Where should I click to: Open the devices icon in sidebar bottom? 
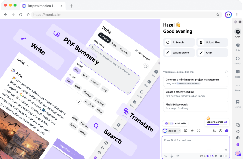click(x=238, y=125)
